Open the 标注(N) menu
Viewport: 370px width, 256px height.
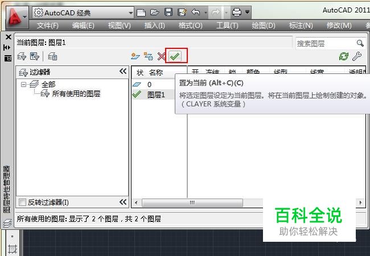[301, 25]
